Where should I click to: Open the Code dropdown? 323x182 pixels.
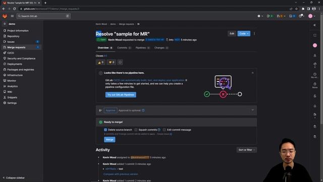click(244, 34)
